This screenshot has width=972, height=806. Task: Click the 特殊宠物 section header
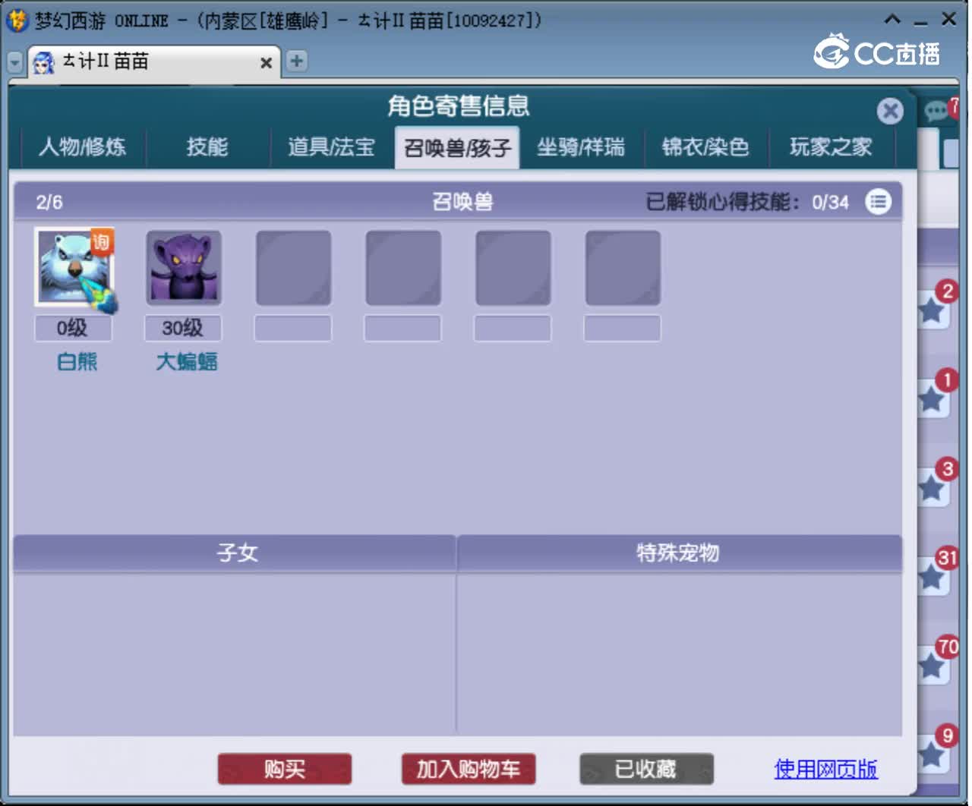[x=678, y=553]
